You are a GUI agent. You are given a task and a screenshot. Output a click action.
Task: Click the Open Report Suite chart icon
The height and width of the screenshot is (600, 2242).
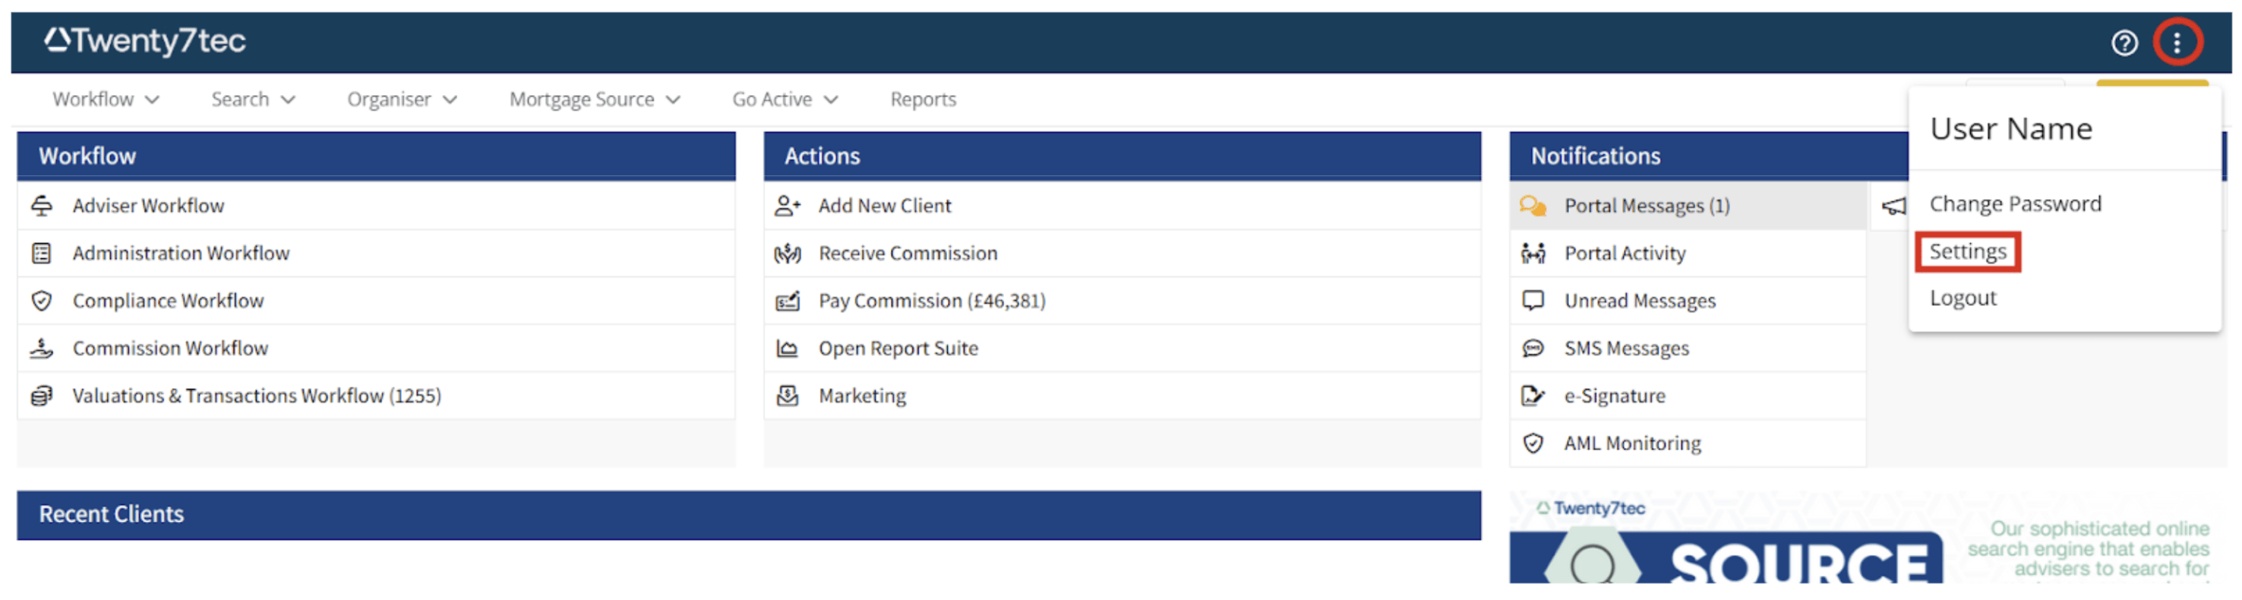787,349
